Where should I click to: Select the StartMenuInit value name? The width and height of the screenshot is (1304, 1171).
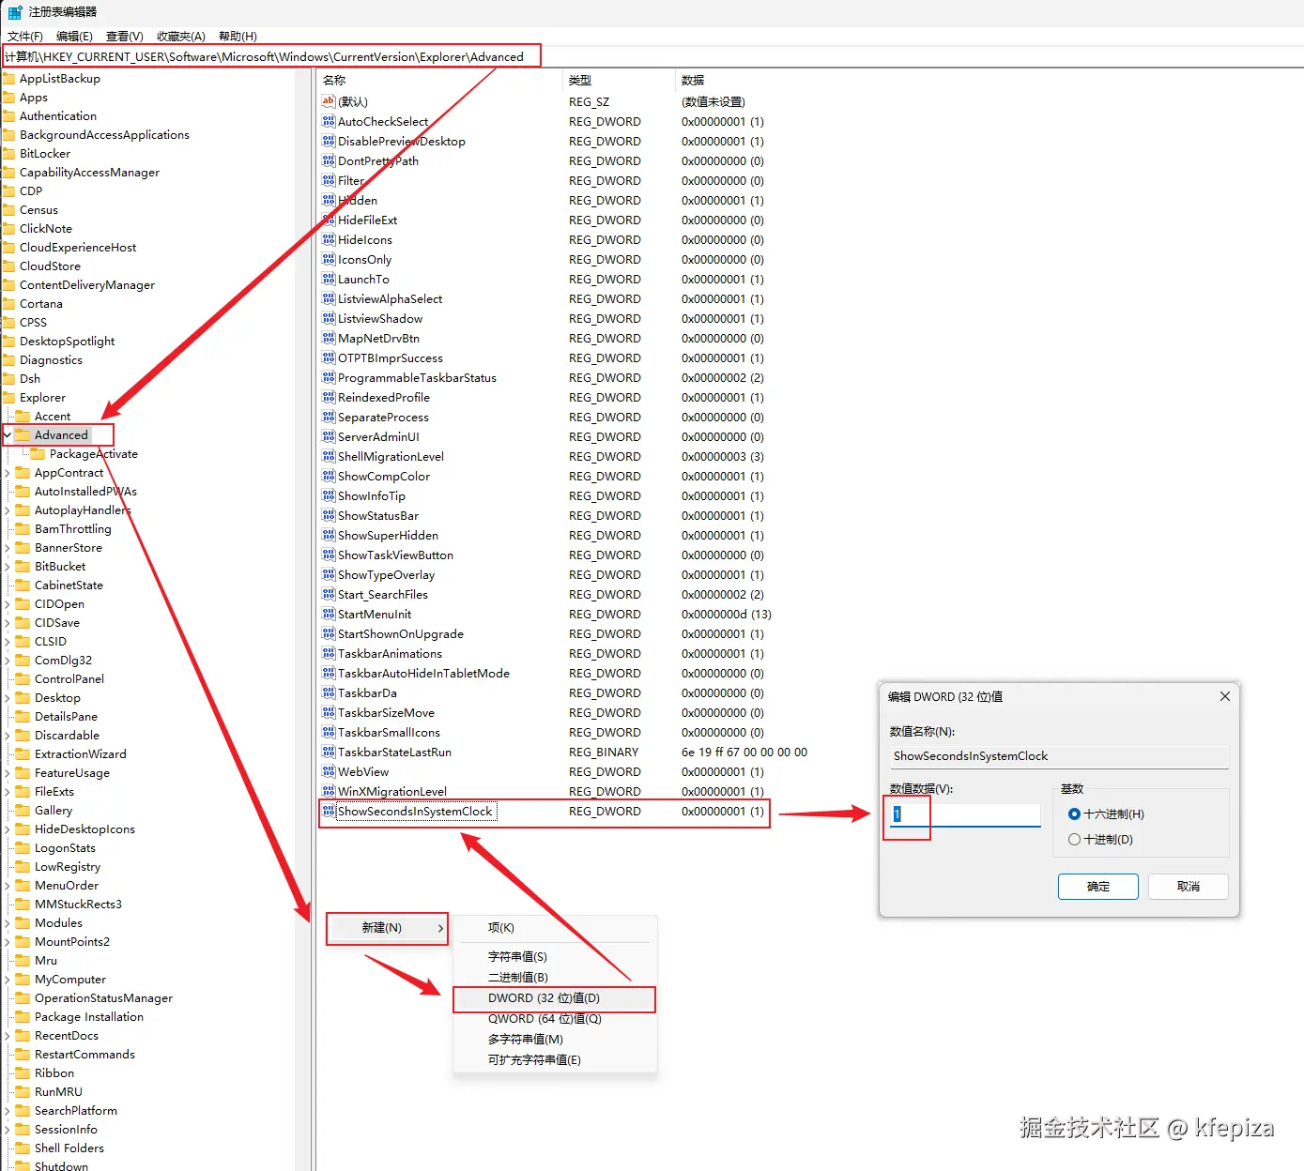pos(375,615)
